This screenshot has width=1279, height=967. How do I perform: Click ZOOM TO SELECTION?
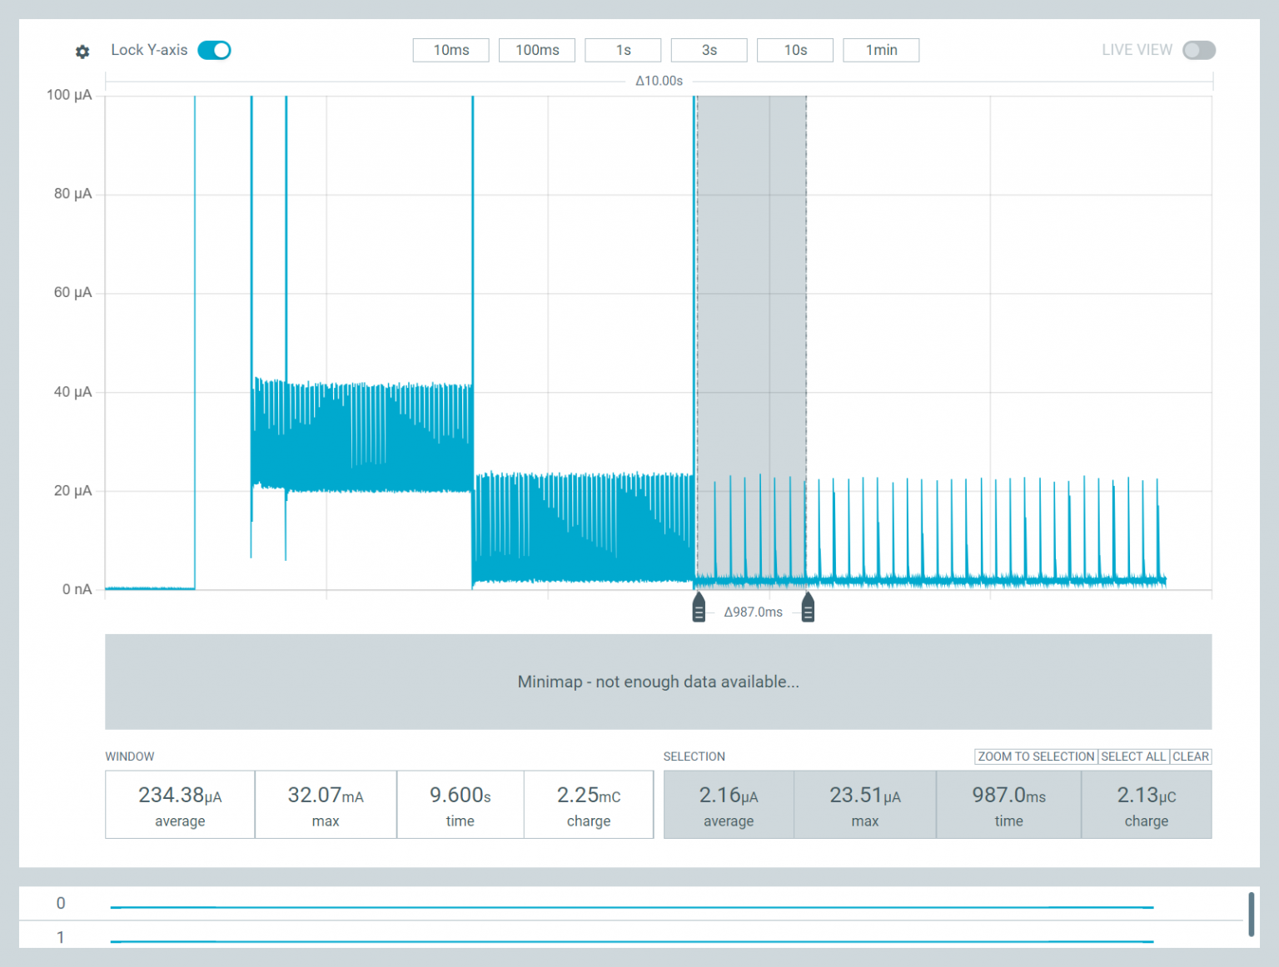(1035, 756)
